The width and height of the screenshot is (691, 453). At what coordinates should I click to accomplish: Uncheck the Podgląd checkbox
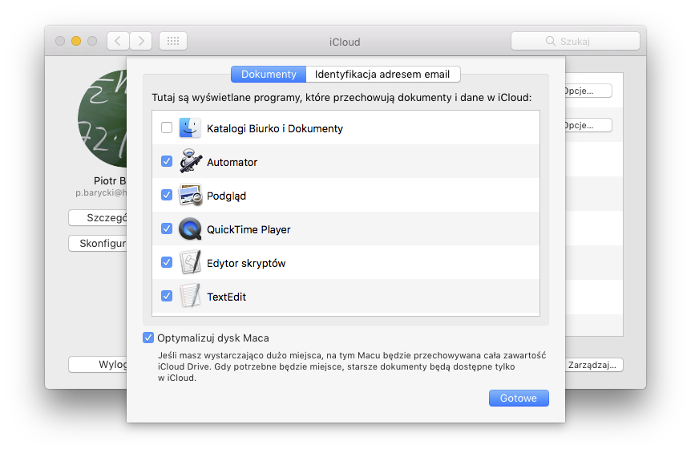pyautogui.click(x=167, y=195)
